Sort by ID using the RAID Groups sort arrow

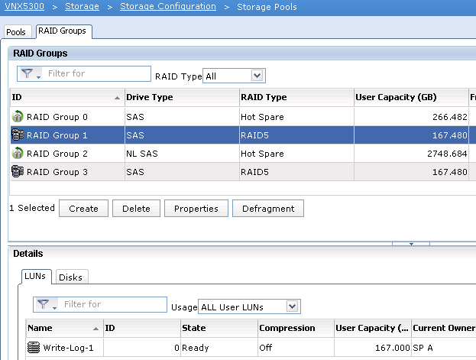point(117,98)
